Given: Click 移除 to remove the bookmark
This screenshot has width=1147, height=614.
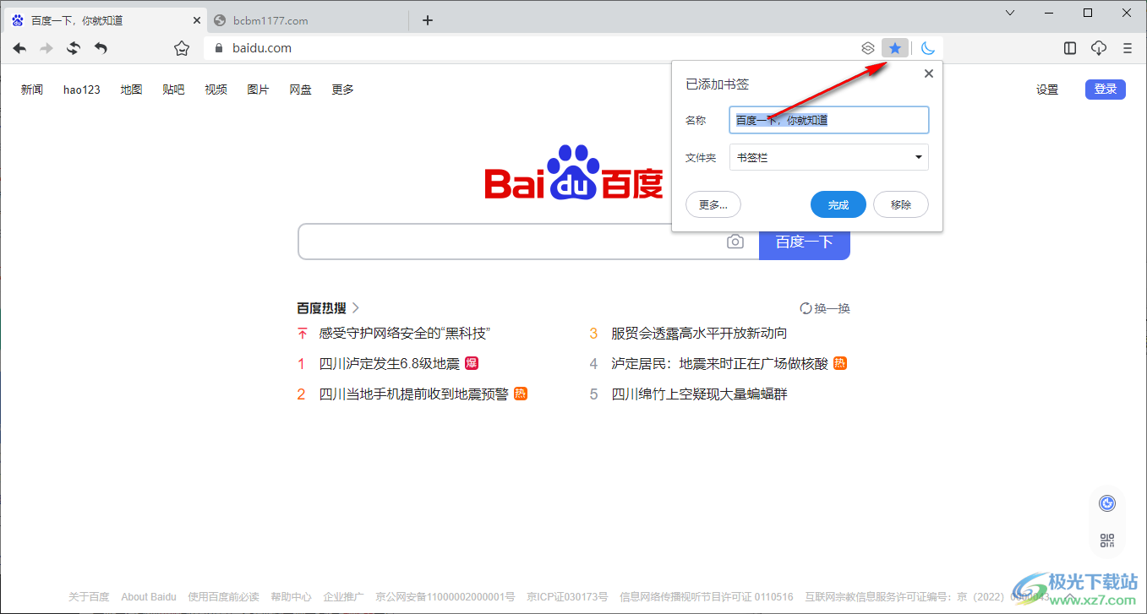Looking at the screenshot, I should tap(900, 204).
